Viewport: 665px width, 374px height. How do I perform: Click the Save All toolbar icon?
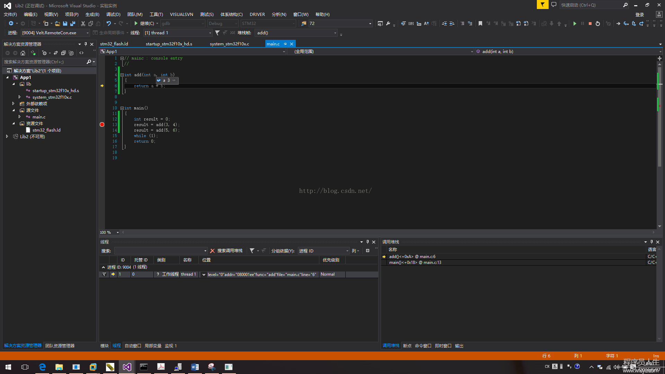73,24
